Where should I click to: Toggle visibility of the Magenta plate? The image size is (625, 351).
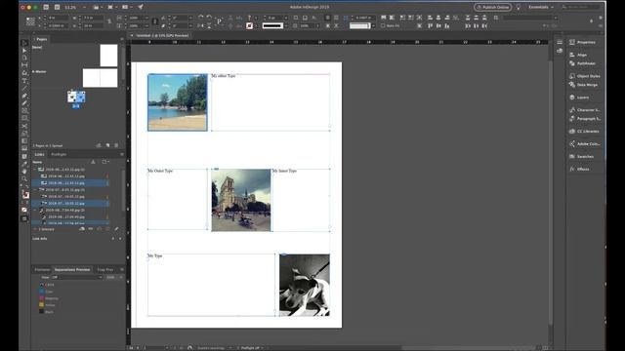[41, 298]
